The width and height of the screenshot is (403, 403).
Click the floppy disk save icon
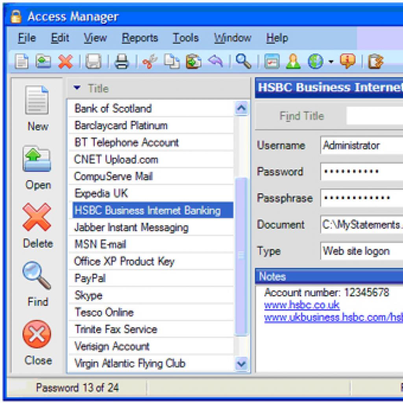pyautogui.click(x=93, y=61)
